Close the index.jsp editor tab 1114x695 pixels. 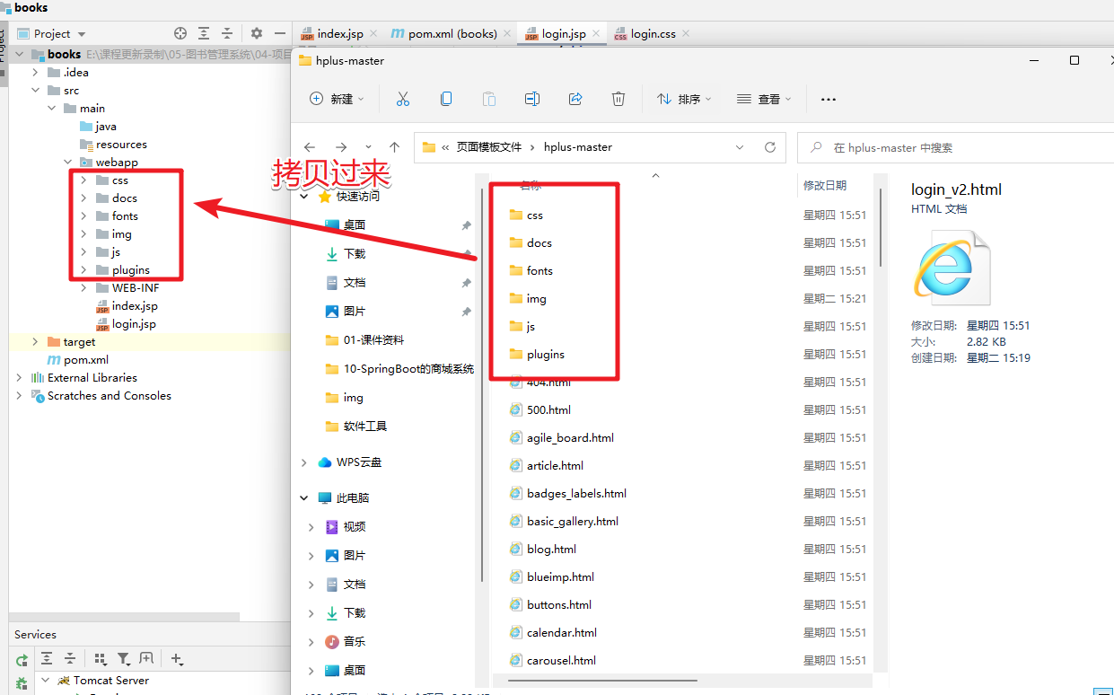point(373,34)
